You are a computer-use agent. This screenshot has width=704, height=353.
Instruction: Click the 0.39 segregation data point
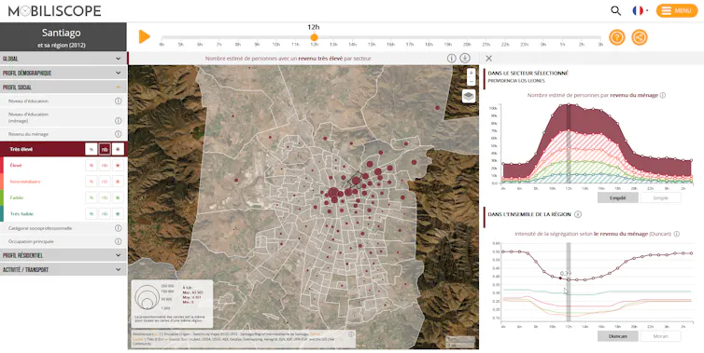coord(560,278)
